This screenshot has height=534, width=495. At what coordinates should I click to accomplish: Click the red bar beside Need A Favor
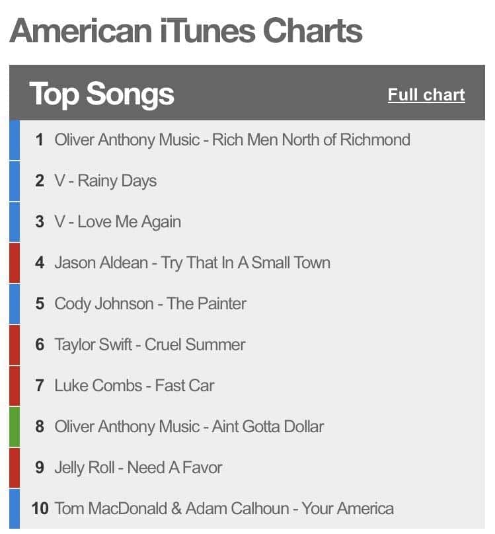(15, 468)
